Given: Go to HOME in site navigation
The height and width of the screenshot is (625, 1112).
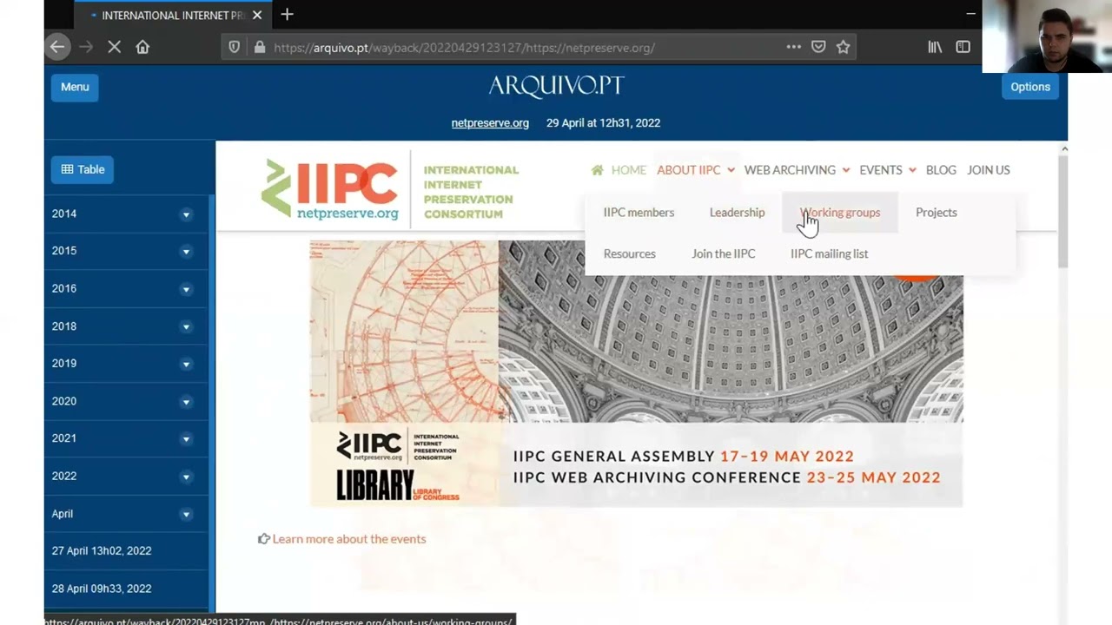Looking at the screenshot, I should click(628, 170).
